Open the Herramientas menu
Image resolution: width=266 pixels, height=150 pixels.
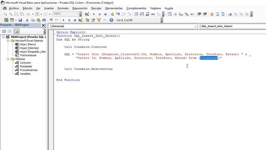tap(114, 8)
